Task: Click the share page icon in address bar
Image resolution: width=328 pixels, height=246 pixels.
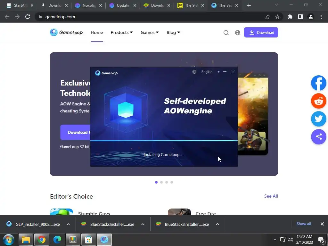Action: point(267,17)
